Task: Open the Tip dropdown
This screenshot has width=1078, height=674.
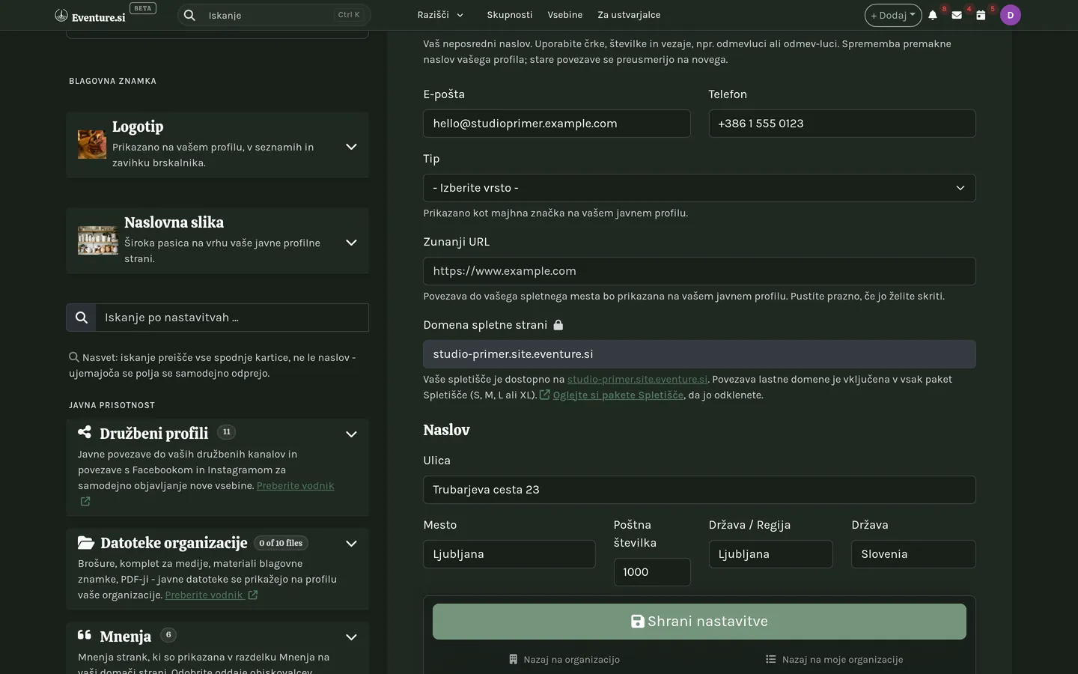Action: tap(699, 188)
